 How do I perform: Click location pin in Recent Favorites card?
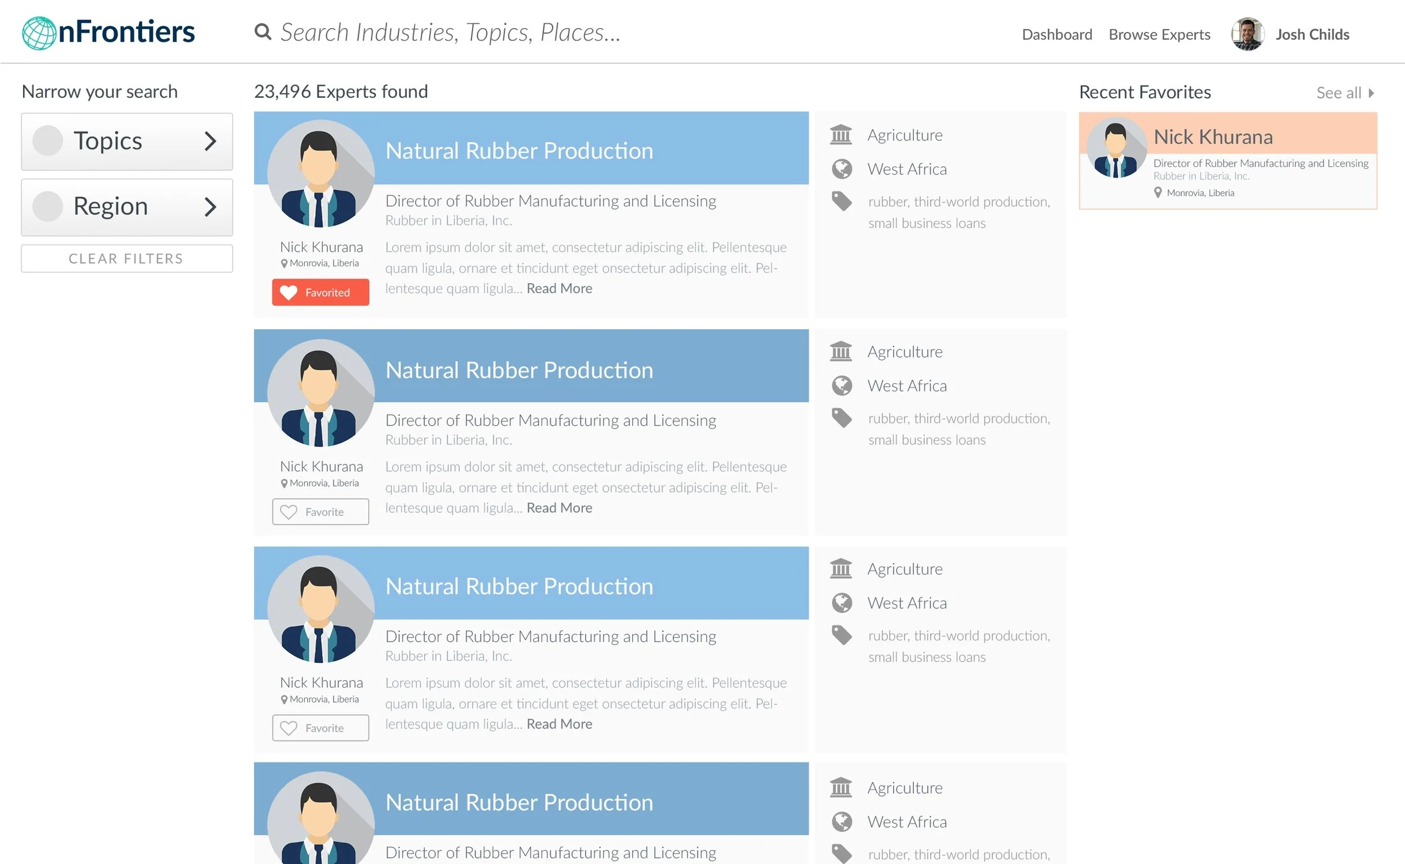1158,193
